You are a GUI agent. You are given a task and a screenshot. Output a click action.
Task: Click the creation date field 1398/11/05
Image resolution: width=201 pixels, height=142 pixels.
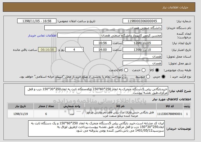[142, 43]
